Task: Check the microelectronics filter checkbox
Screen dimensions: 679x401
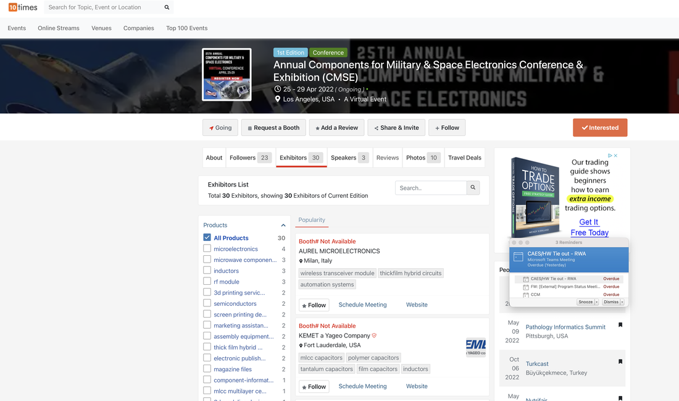Action: [x=207, y=248]
